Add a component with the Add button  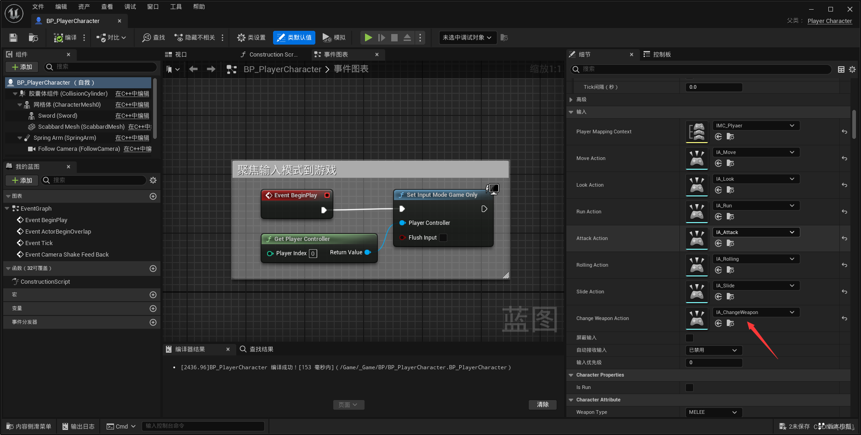click(x=22, y=67)
